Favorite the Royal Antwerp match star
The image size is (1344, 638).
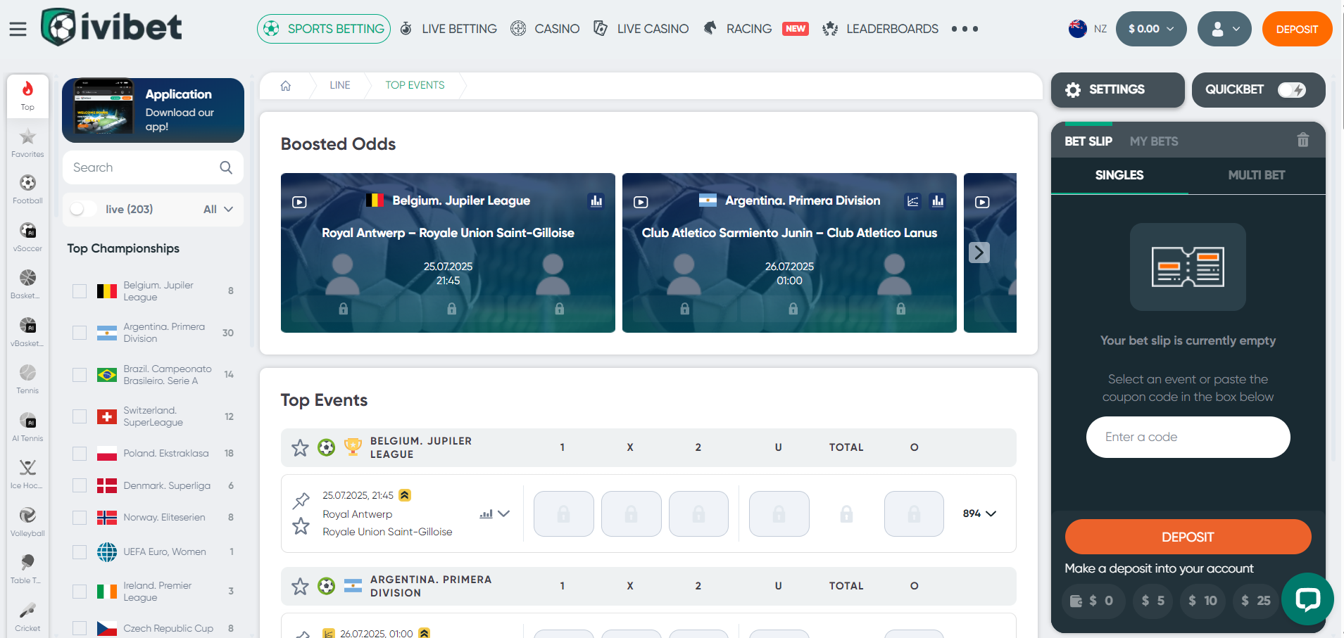[x=301, y=526]
